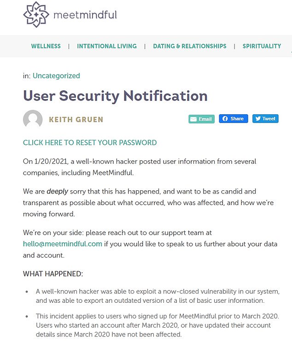The height and width of the screenshot is (341, 292).
Task: Open the hello@meetmindful.com email link
Action: click(63, 244)
